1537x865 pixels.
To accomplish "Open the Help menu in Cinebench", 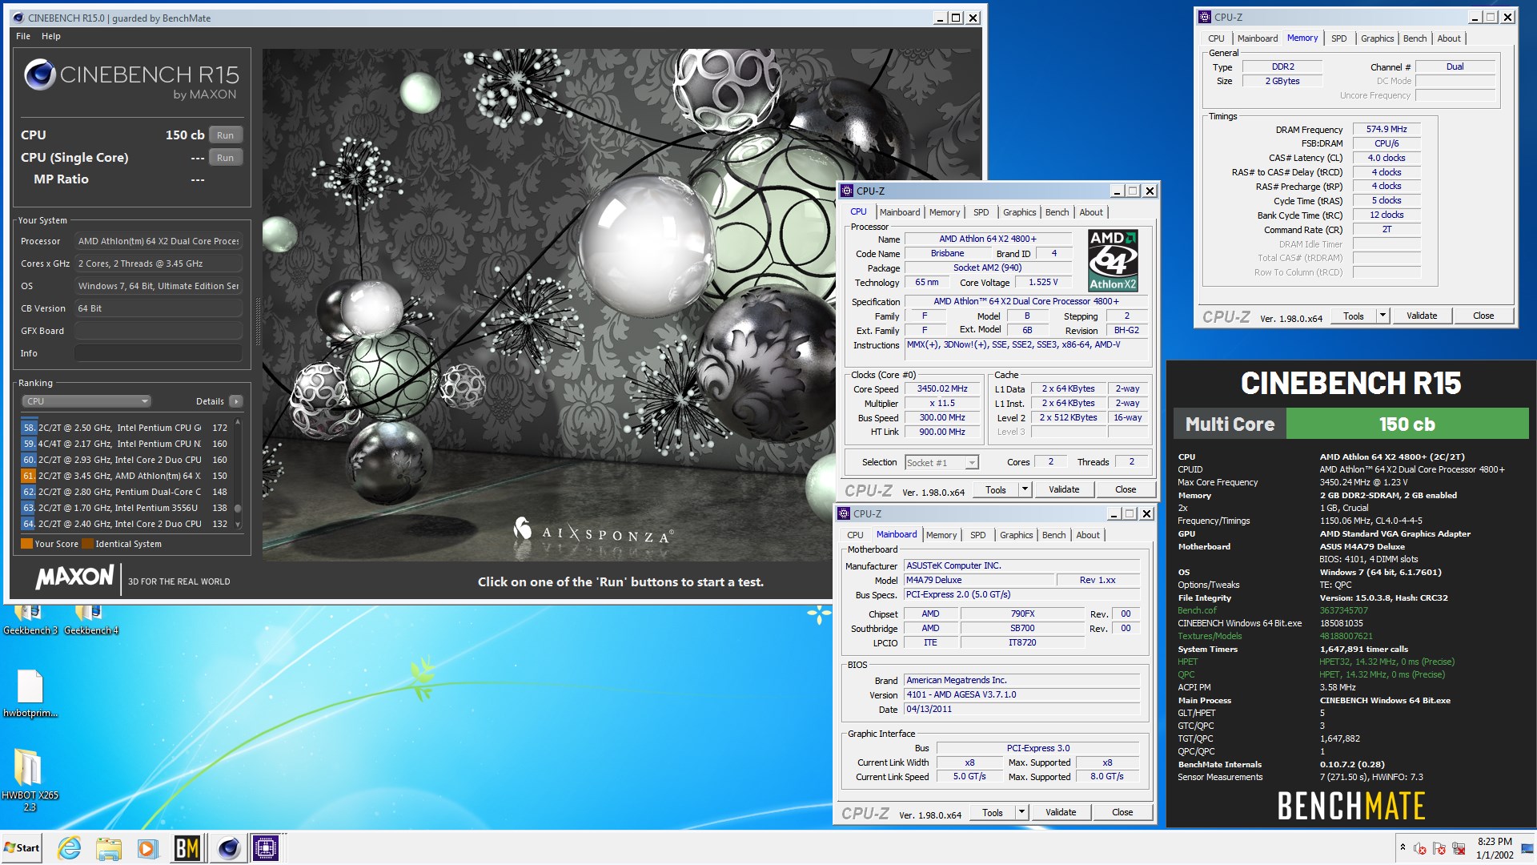I will [51, 36].
